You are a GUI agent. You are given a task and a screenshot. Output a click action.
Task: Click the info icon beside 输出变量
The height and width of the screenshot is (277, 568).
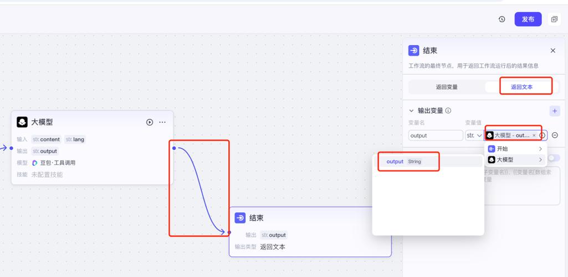coord(448,111)
